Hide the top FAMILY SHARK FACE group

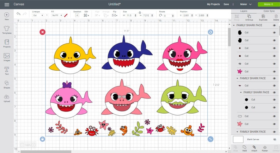coord(274,25)
